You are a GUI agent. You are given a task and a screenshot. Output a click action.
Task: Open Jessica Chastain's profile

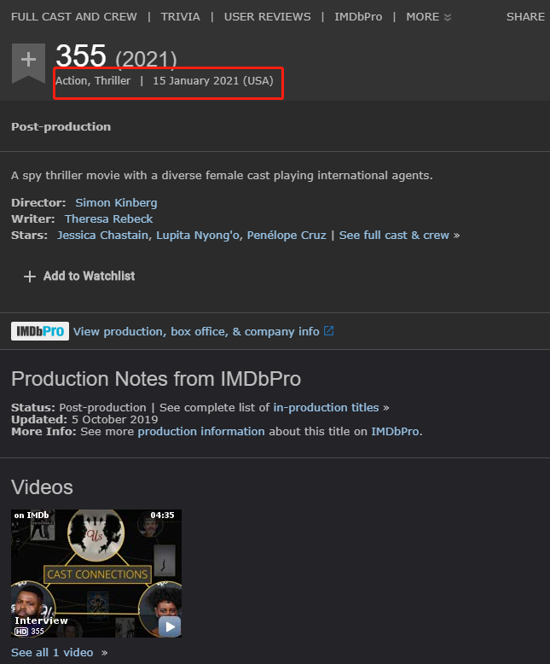pyautogui.click(x=103, y=235)
